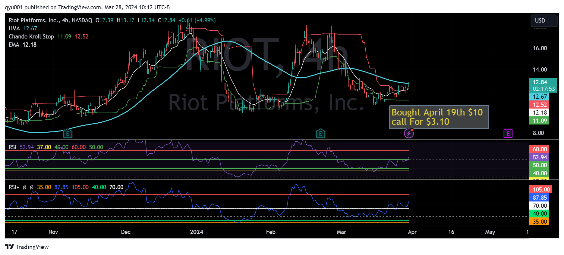Click the Dec label on time axis

[126, 232]
